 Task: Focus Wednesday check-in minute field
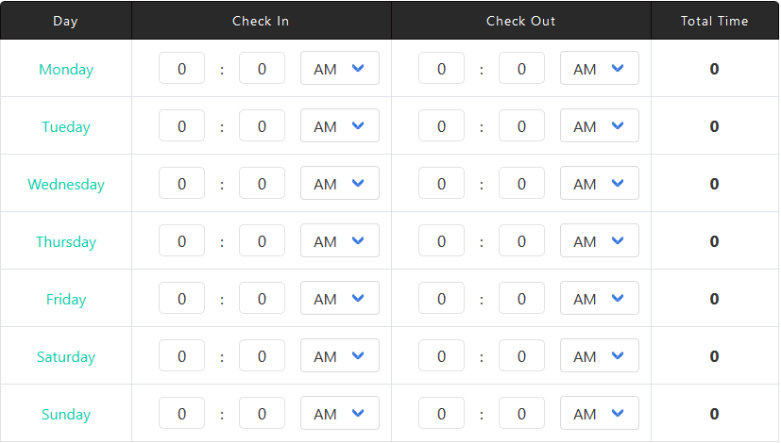[262, 183]
